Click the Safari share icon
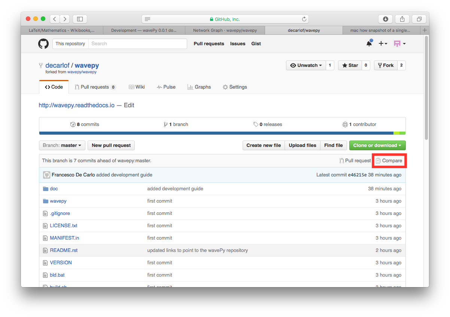This screenshot has width=450, height=317. (402, 19)
